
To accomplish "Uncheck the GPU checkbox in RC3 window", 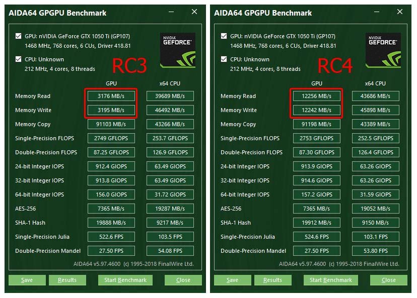I will (x=18, y=36).
